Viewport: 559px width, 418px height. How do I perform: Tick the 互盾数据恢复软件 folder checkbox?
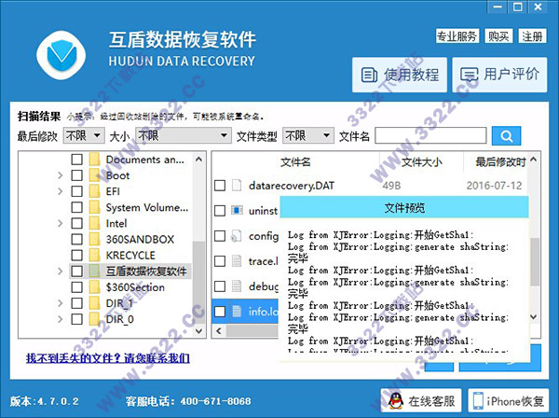(77, 272)
